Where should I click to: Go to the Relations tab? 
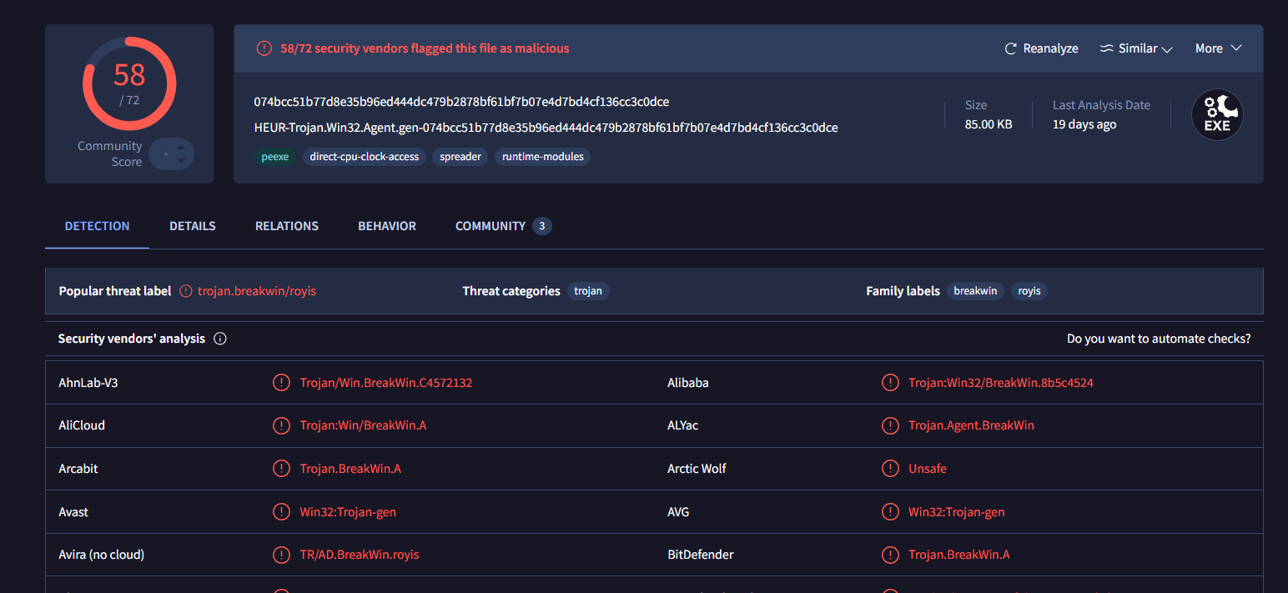(287, 226)
